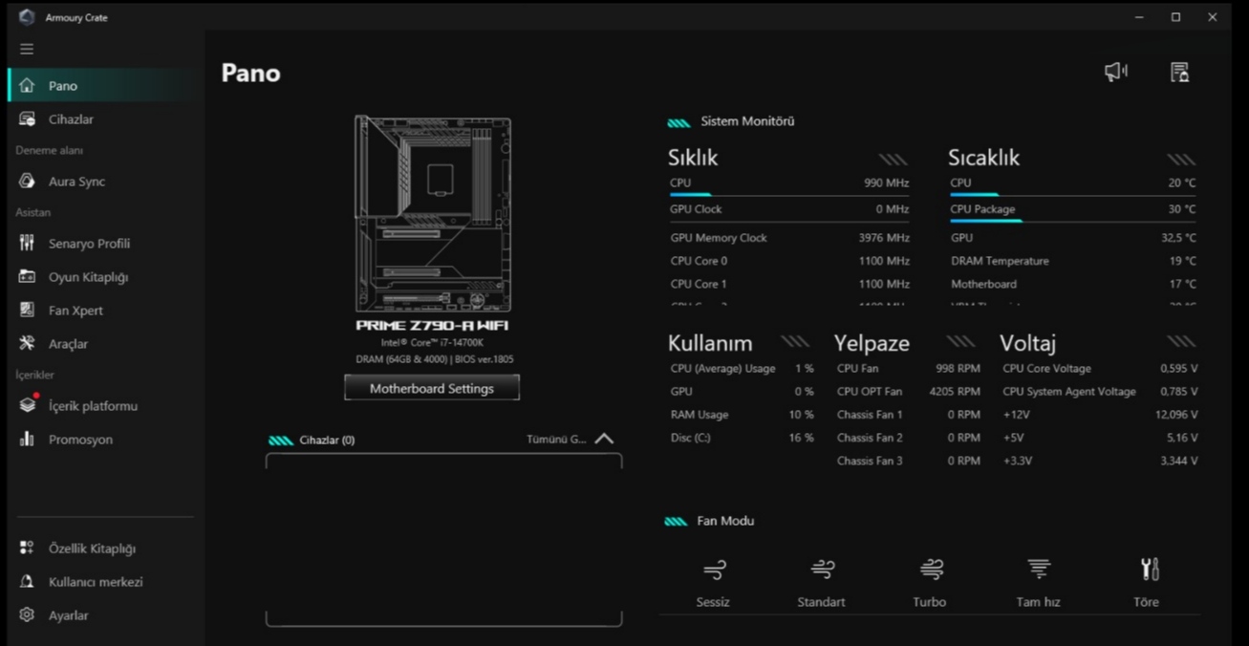Click the Yelpaze panel stripe icon
The width and height of the screenshot is (1249, 646).
960,341
